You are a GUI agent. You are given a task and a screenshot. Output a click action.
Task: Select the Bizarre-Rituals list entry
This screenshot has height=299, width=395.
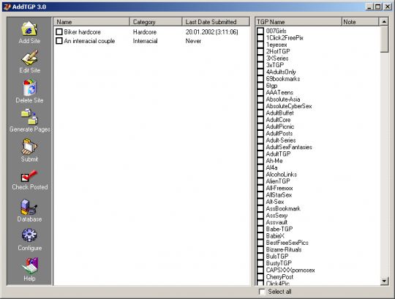tap(284, 249)
